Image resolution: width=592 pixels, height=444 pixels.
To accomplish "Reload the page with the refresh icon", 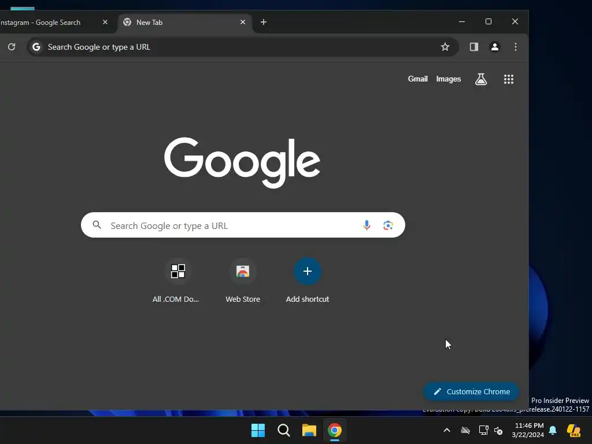I will (12, 47).
